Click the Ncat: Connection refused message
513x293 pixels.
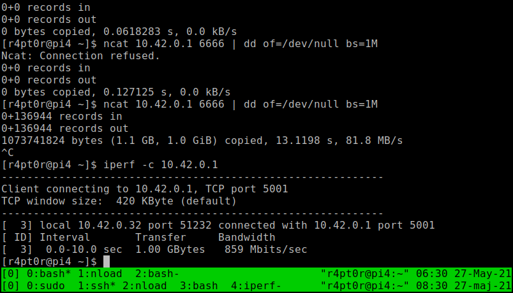tap(80, 56)
